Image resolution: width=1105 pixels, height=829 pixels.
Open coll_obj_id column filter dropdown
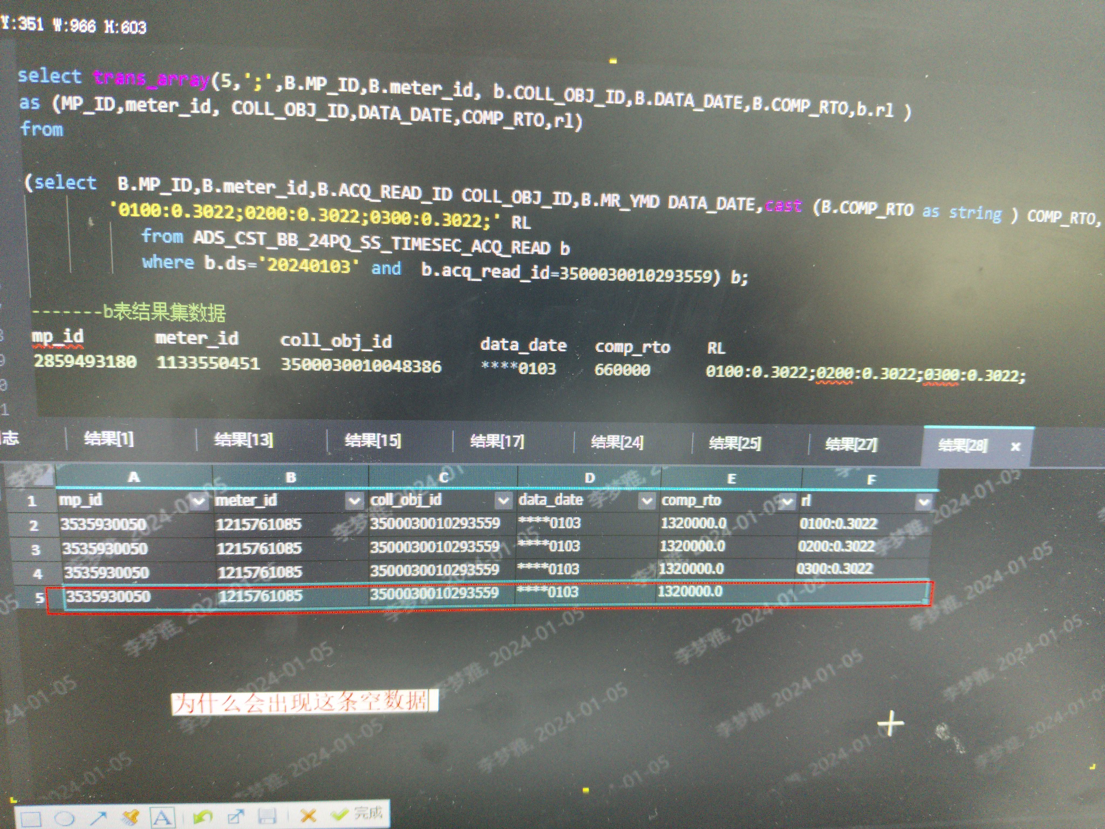503,501
